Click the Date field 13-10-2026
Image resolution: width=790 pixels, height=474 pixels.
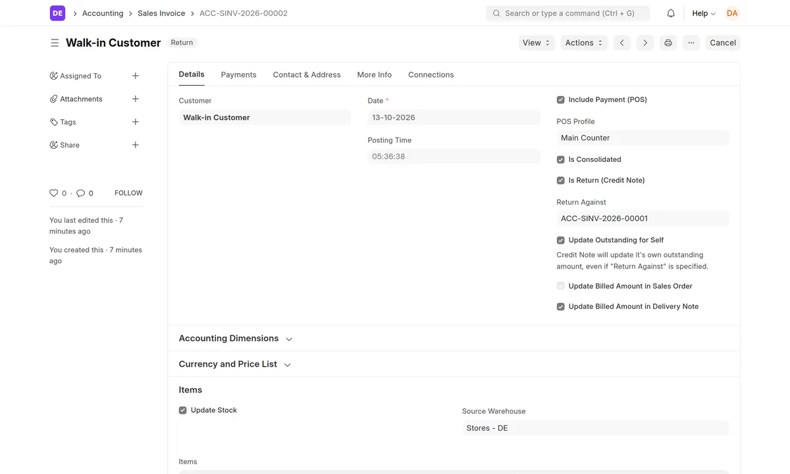click(454, 118)
